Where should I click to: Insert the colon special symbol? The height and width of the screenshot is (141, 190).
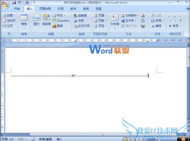(x=175, y=21)
